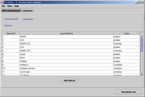Open the Help menu
This screenshot has width=145, height=97.
(x=17, y=6)
